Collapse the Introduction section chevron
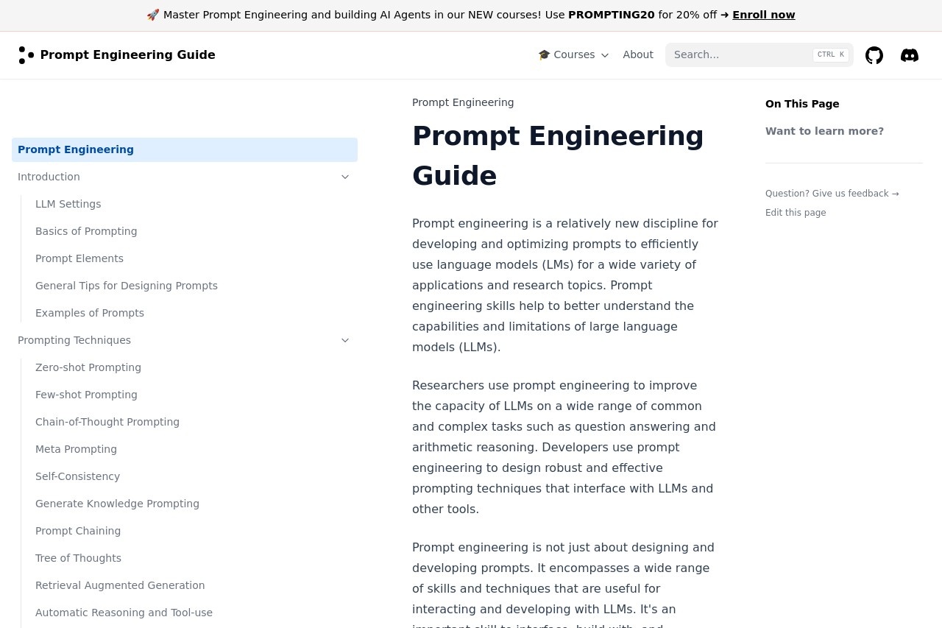 point(345,177)
